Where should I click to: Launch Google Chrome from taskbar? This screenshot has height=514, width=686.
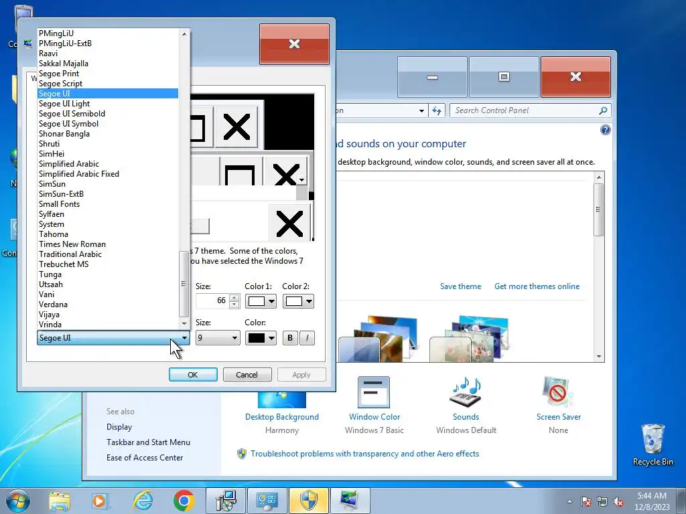click(x=184, y=501)
